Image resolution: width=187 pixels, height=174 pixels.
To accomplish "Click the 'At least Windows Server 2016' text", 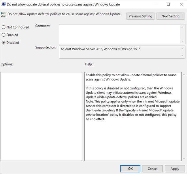I will pyautogui.click(x=82, y=49).
